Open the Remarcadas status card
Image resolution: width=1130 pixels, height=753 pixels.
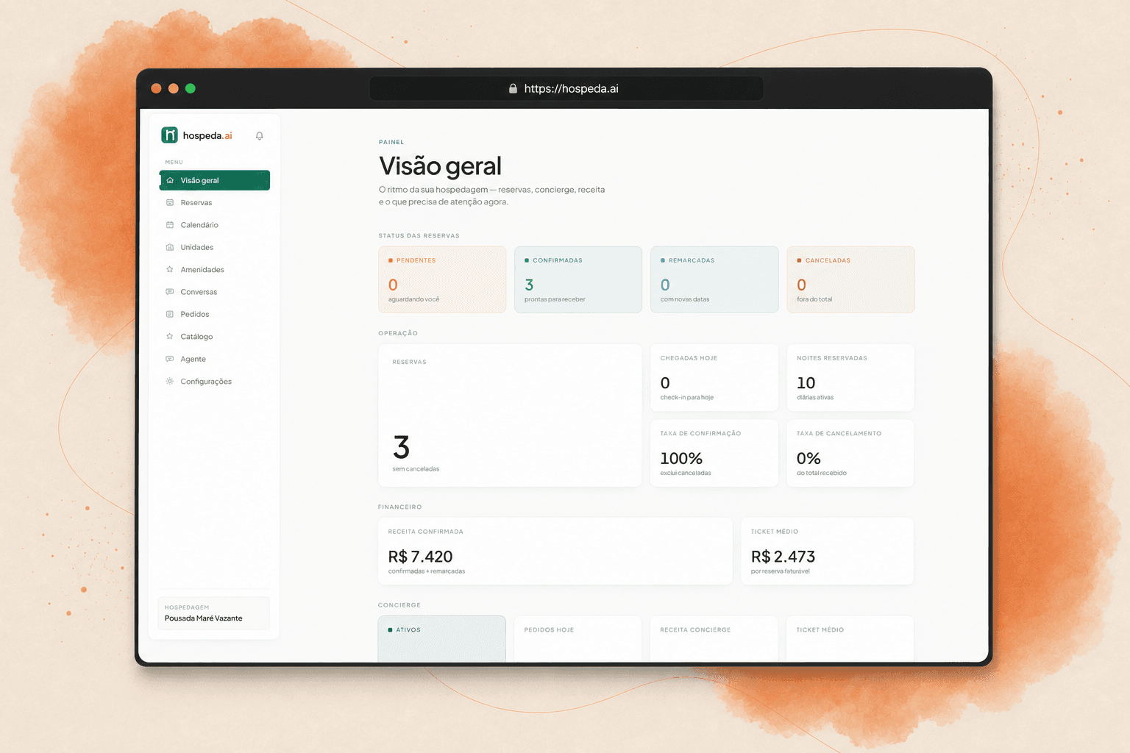(x=714, y=279)
